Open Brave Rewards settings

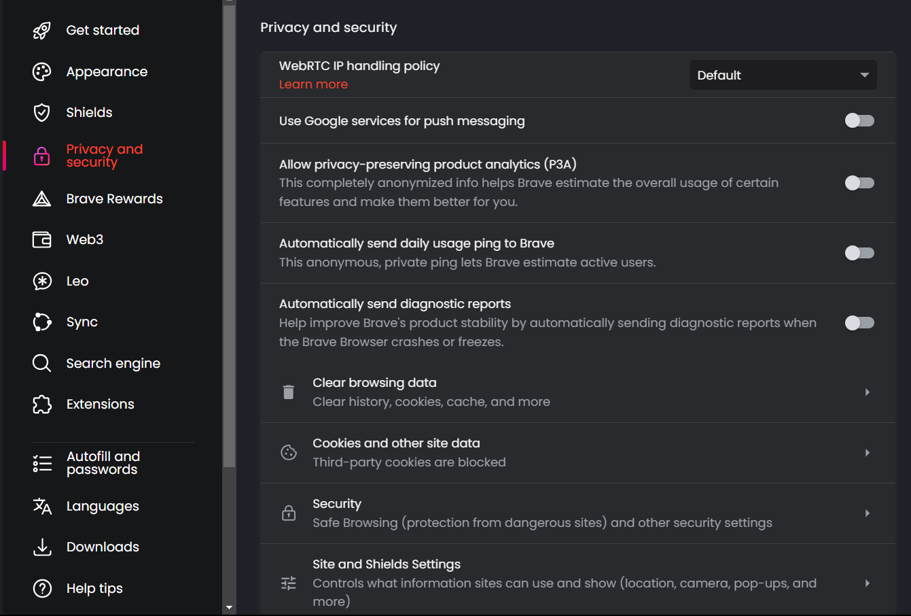click(x=114, y=199)
